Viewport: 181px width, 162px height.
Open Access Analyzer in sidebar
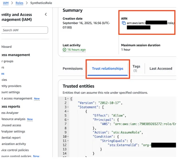[10, 113]
